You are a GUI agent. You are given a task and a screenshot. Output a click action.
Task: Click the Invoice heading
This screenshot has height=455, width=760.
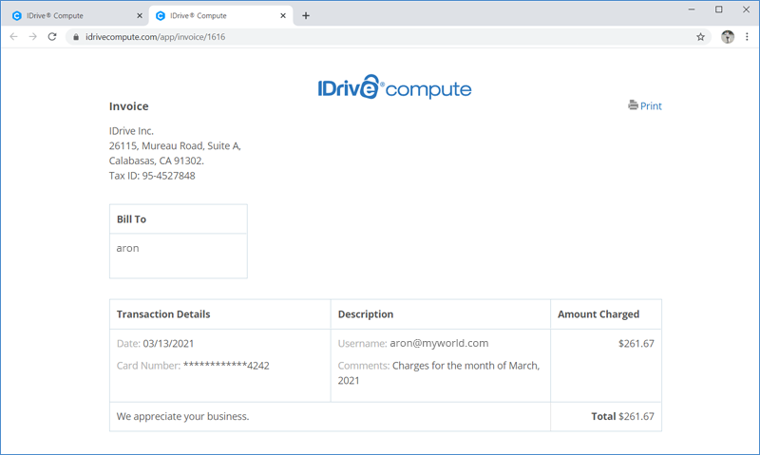(129, 106)
